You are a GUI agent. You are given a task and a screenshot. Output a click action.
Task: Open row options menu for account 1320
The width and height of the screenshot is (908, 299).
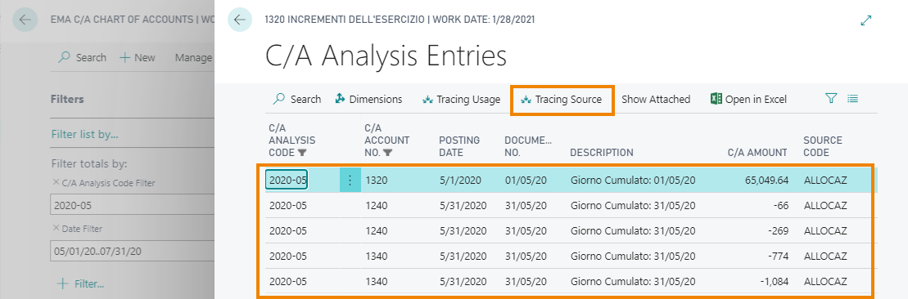click(350, 180)
